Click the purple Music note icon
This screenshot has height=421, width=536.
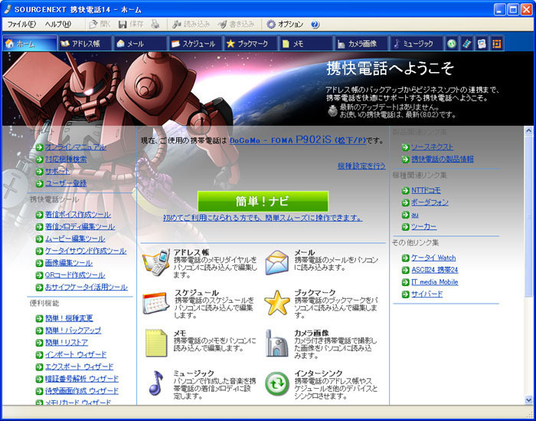156,383
